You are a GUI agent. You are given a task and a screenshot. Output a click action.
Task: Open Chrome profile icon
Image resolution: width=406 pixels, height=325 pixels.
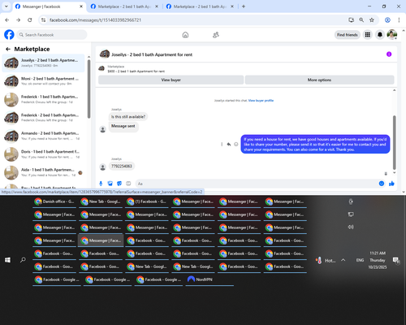[x=387, y=20]
